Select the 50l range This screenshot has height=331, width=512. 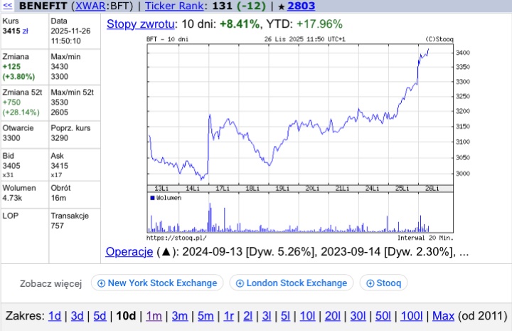(x=383, y=316)
